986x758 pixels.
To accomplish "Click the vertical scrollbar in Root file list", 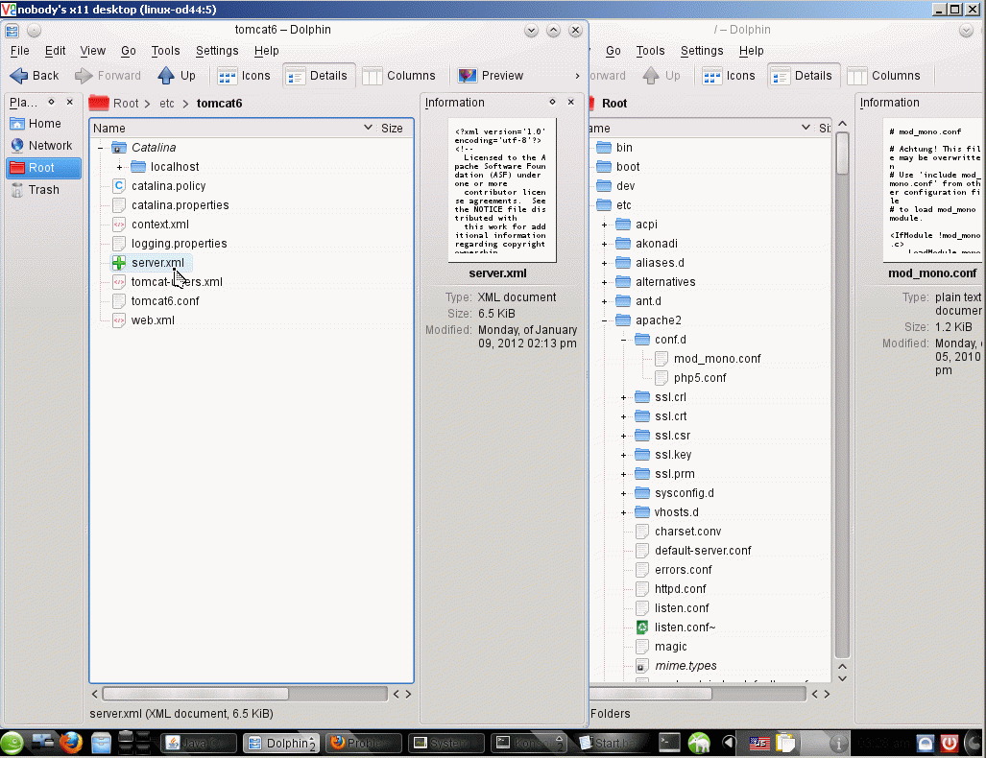I will pyautogui.click(x=843, y=153).
